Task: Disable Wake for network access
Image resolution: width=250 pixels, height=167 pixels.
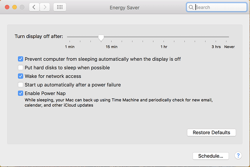Action: (x=20, y=76)
